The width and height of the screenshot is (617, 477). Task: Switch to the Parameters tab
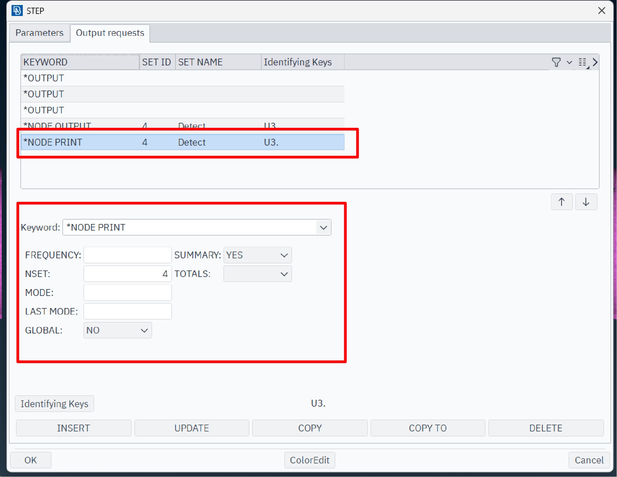39,33
